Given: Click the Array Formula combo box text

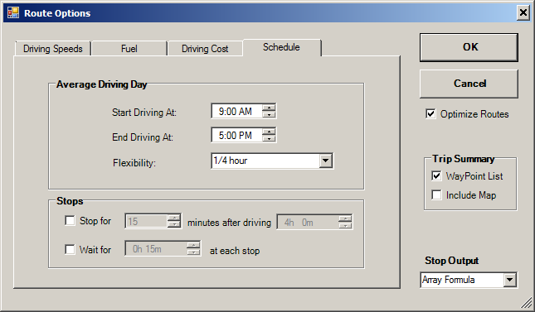Looking at the screenshot, I should click(x=449, y=280).
